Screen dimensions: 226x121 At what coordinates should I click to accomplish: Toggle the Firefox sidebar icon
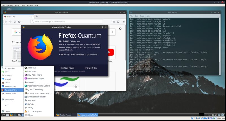(118, 22)
